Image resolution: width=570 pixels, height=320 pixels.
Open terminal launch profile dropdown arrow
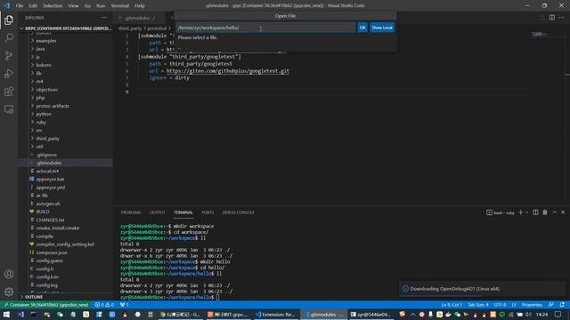[526, 212]
